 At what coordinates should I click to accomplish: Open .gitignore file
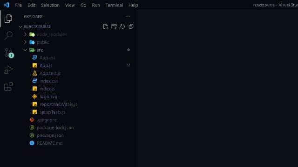coord(47,120)
